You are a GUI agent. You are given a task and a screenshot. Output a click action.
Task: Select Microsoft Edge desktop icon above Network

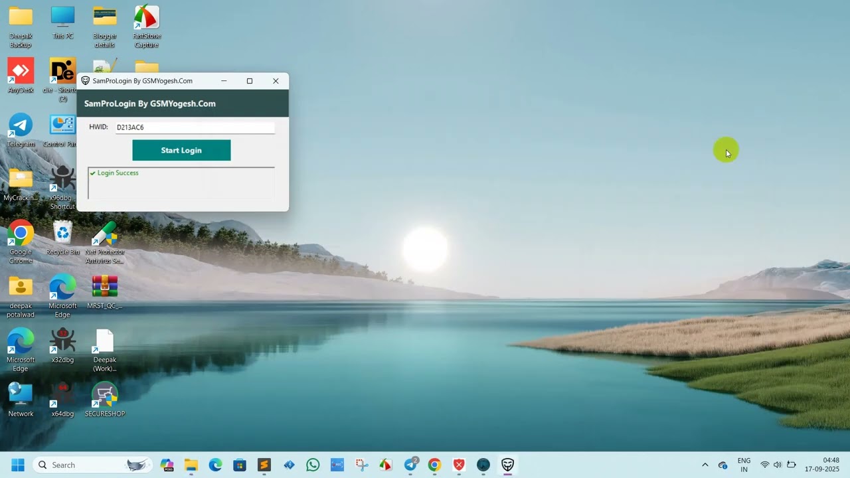21,350
